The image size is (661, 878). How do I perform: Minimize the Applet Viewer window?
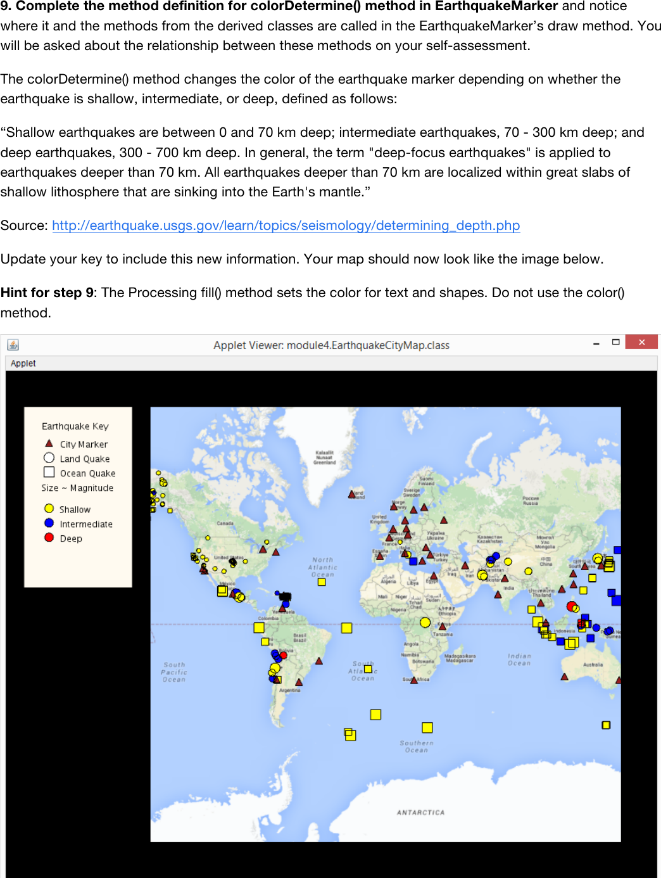(596, 343)
